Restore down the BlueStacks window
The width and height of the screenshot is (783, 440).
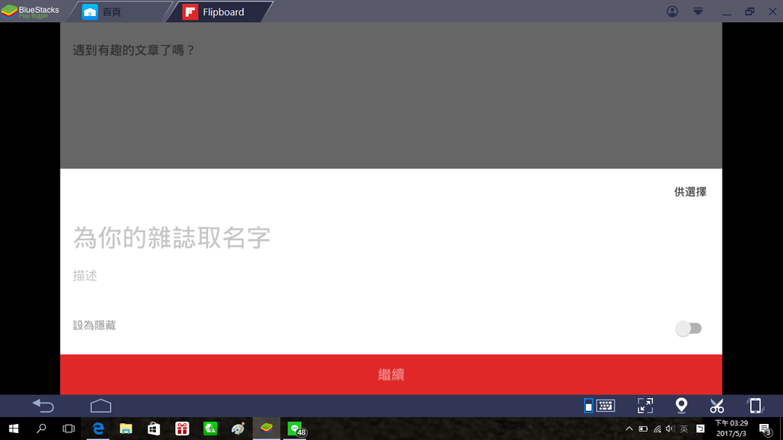point(749,11)
